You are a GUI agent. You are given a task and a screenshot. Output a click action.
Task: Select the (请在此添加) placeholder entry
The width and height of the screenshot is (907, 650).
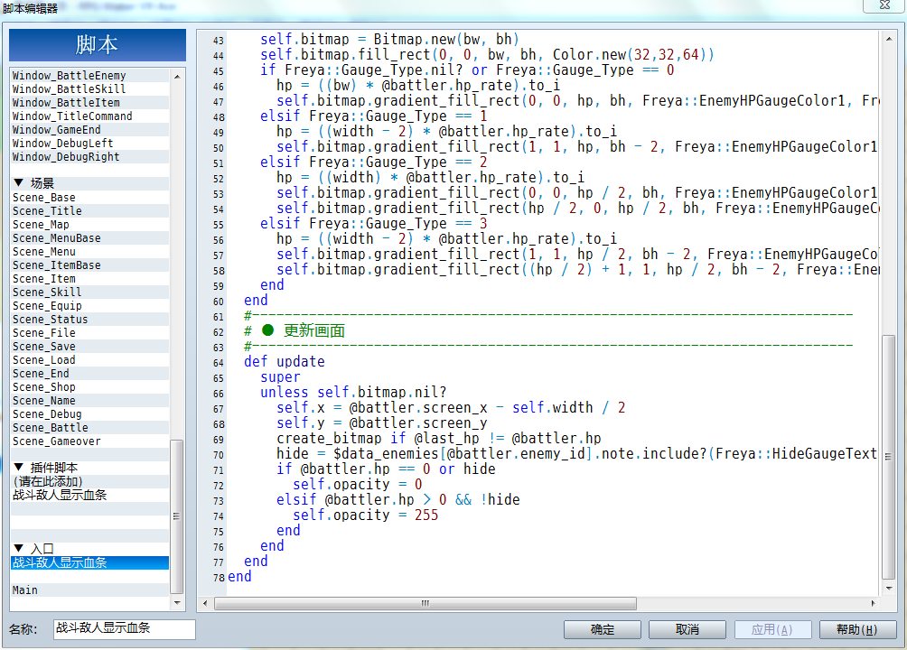(x=89, y=482)
